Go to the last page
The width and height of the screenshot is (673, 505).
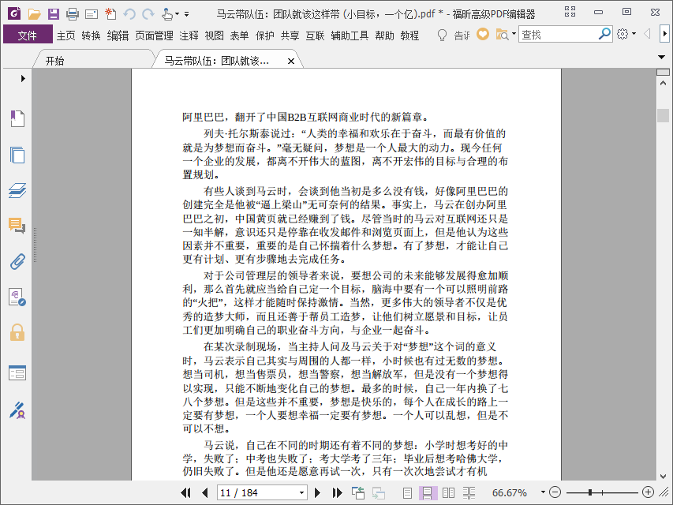[338, 492]
